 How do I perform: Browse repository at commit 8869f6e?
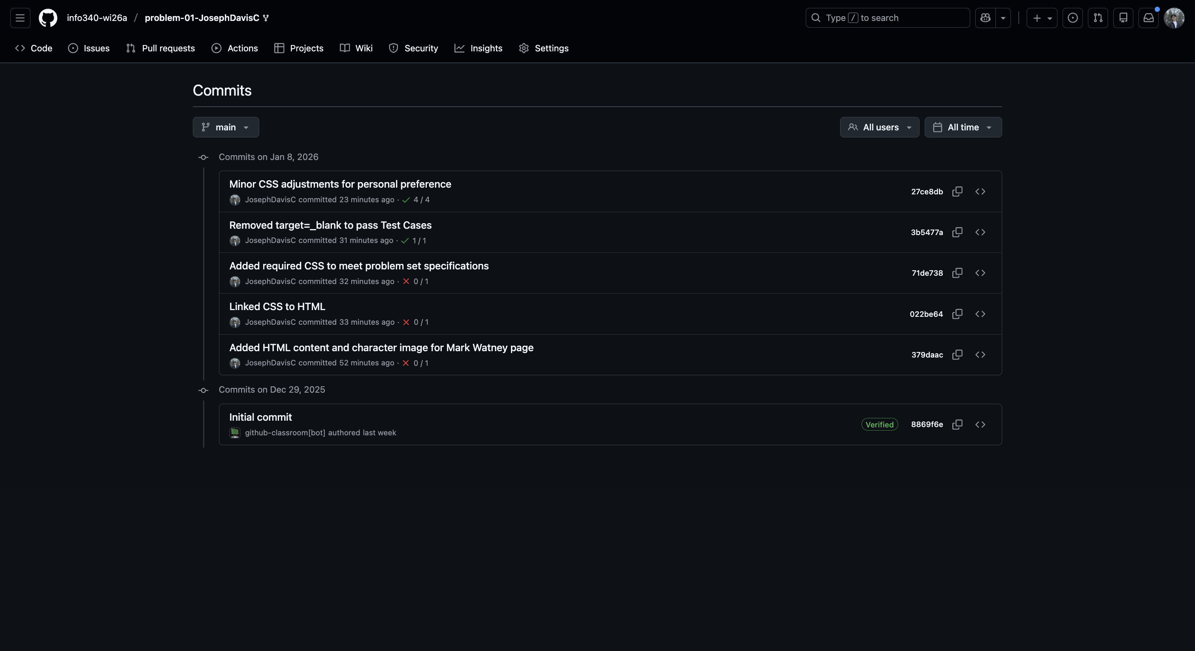(980, 424)
